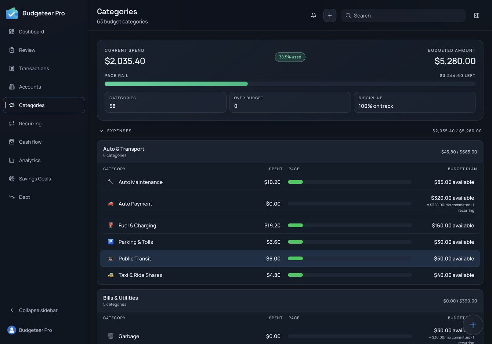Screen dimensions: 492x344
Task: Click the Public Transit bus icon
Action: pyautogui.click(x=111, y=258)
